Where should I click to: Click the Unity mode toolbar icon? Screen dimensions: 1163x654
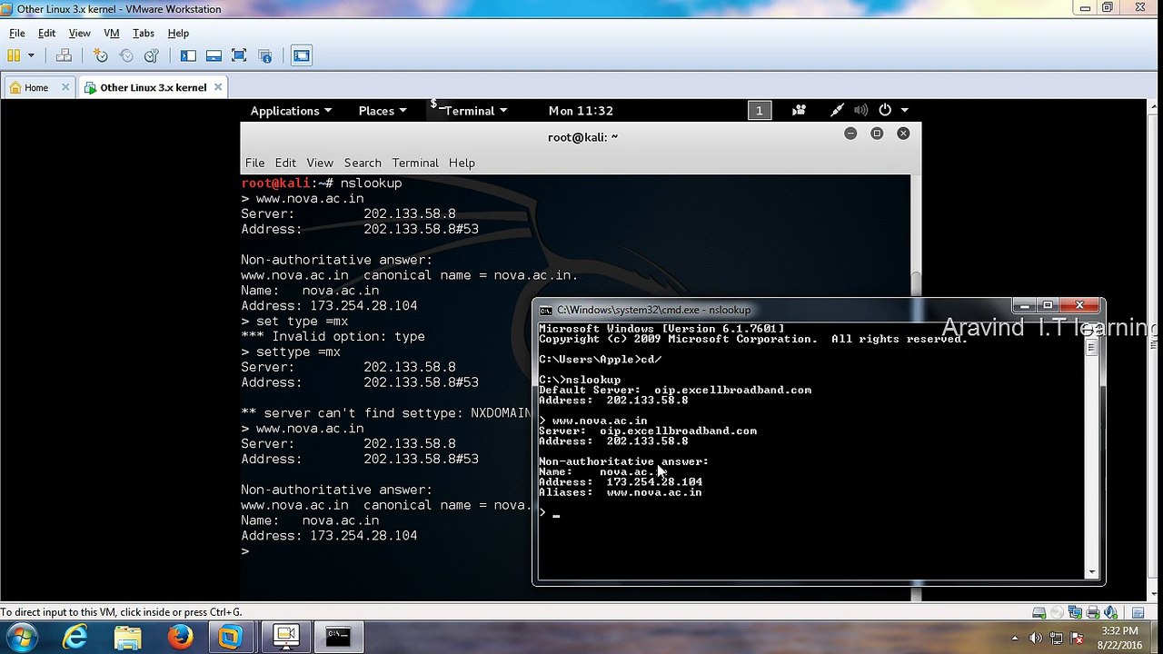coord(264,55)
